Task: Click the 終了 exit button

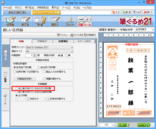Action: 148,12
